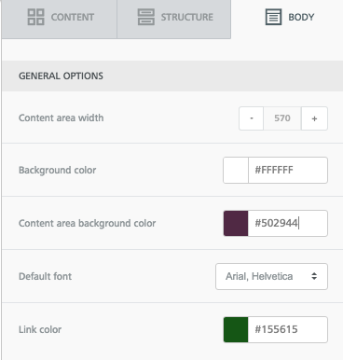Click the 570 width value field
Viewport: 343px width, 360px height.
click(x=282, y=118)
